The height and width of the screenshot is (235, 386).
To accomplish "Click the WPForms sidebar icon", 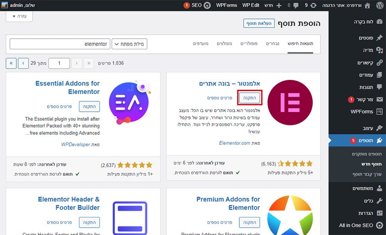I will (x=380, y=111).
